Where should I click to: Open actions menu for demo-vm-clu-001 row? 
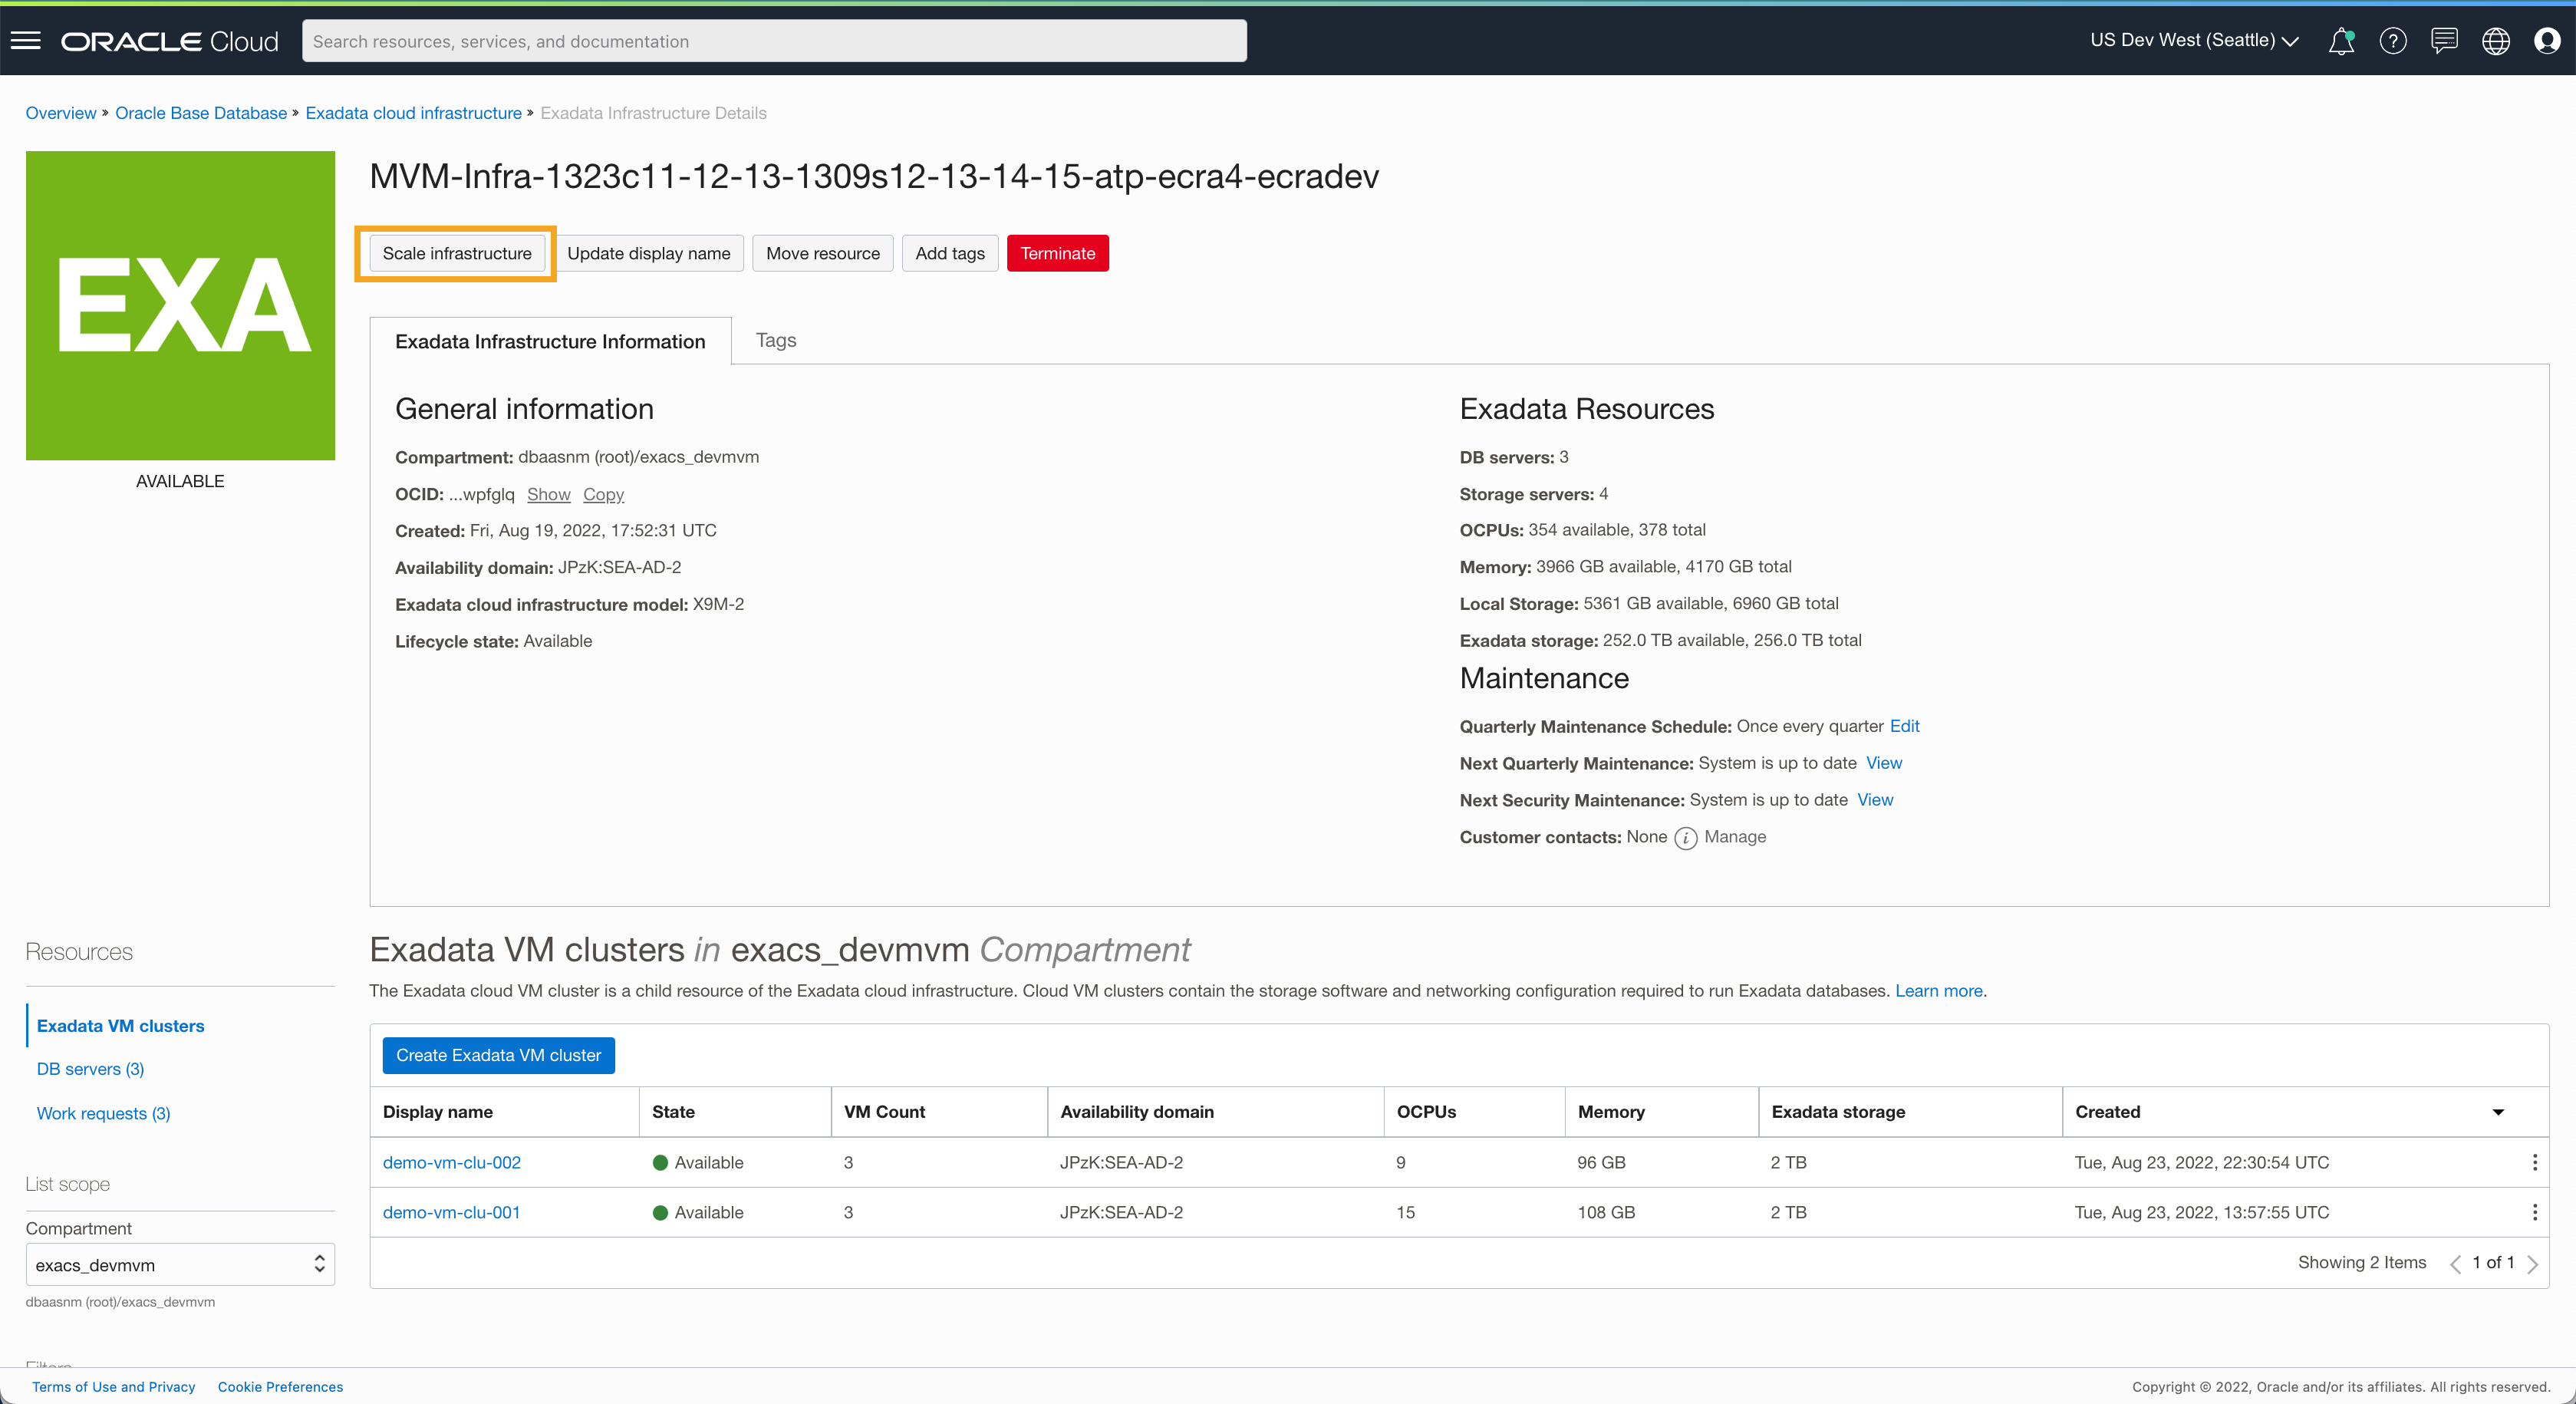(2534, 1212)
